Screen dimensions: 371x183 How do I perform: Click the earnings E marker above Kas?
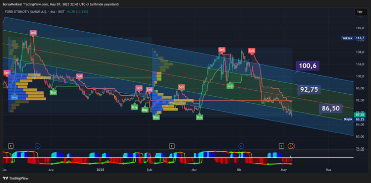click(10, 146)
